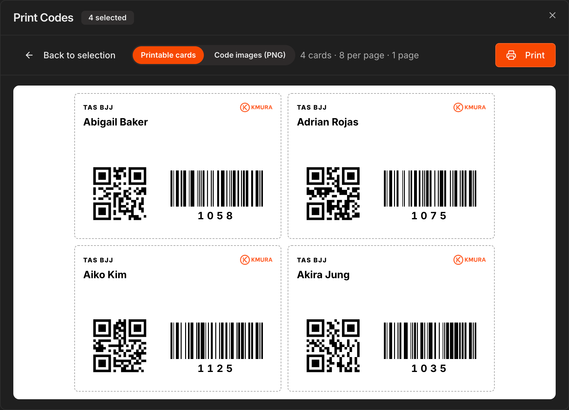Click the Print button

(525, 55)
